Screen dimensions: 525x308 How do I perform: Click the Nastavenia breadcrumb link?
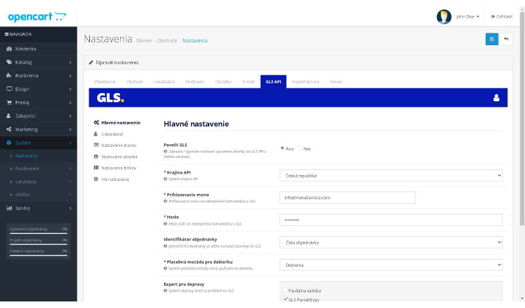coord(195,41)
